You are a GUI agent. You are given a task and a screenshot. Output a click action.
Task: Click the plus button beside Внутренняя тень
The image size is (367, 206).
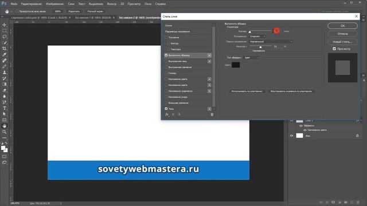coord(209,61)
